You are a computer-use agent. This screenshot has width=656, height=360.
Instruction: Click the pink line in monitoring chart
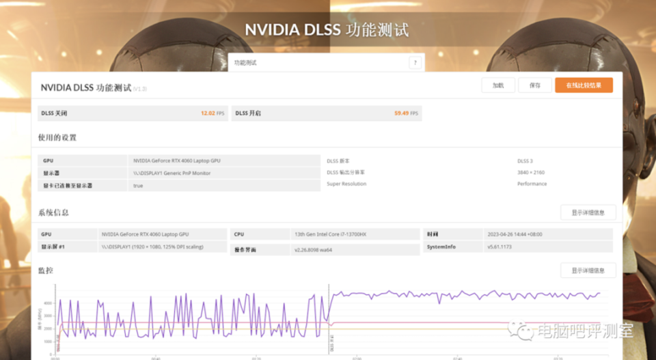pyautogui.click(x=418, y=322)
